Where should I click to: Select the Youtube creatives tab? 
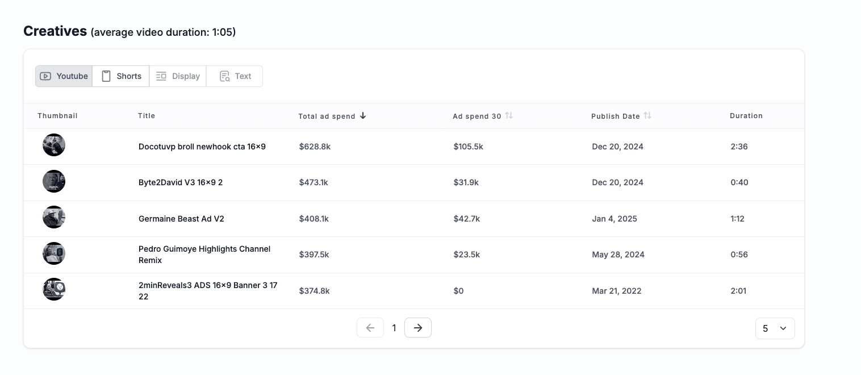(64, 76)
